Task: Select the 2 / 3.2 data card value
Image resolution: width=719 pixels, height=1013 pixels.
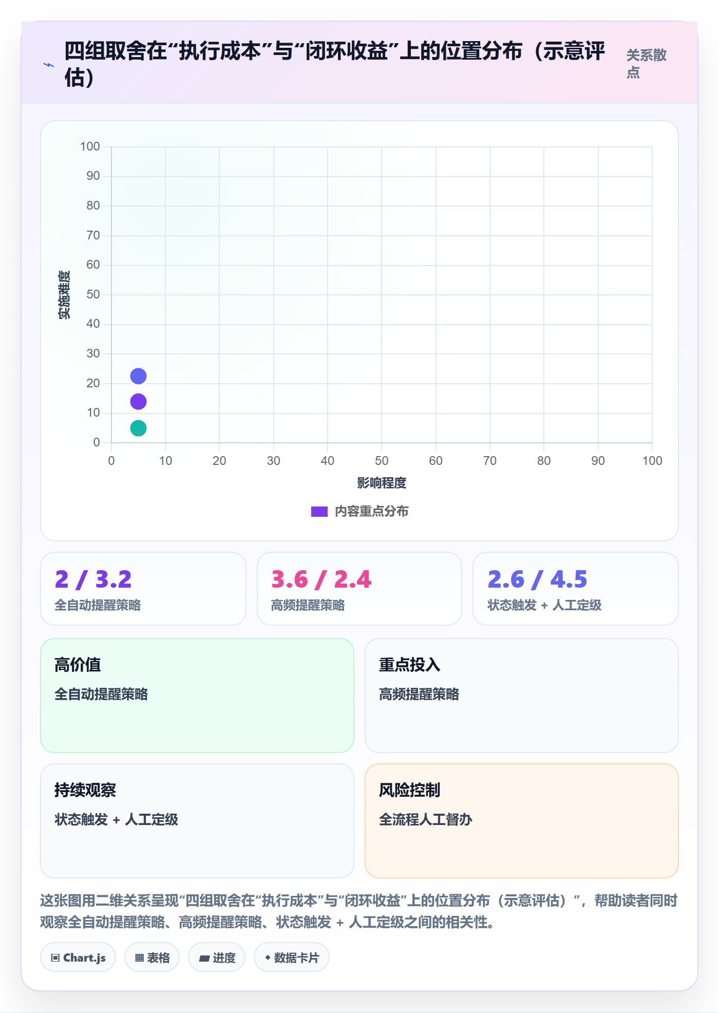Action: tap(93, 579)
